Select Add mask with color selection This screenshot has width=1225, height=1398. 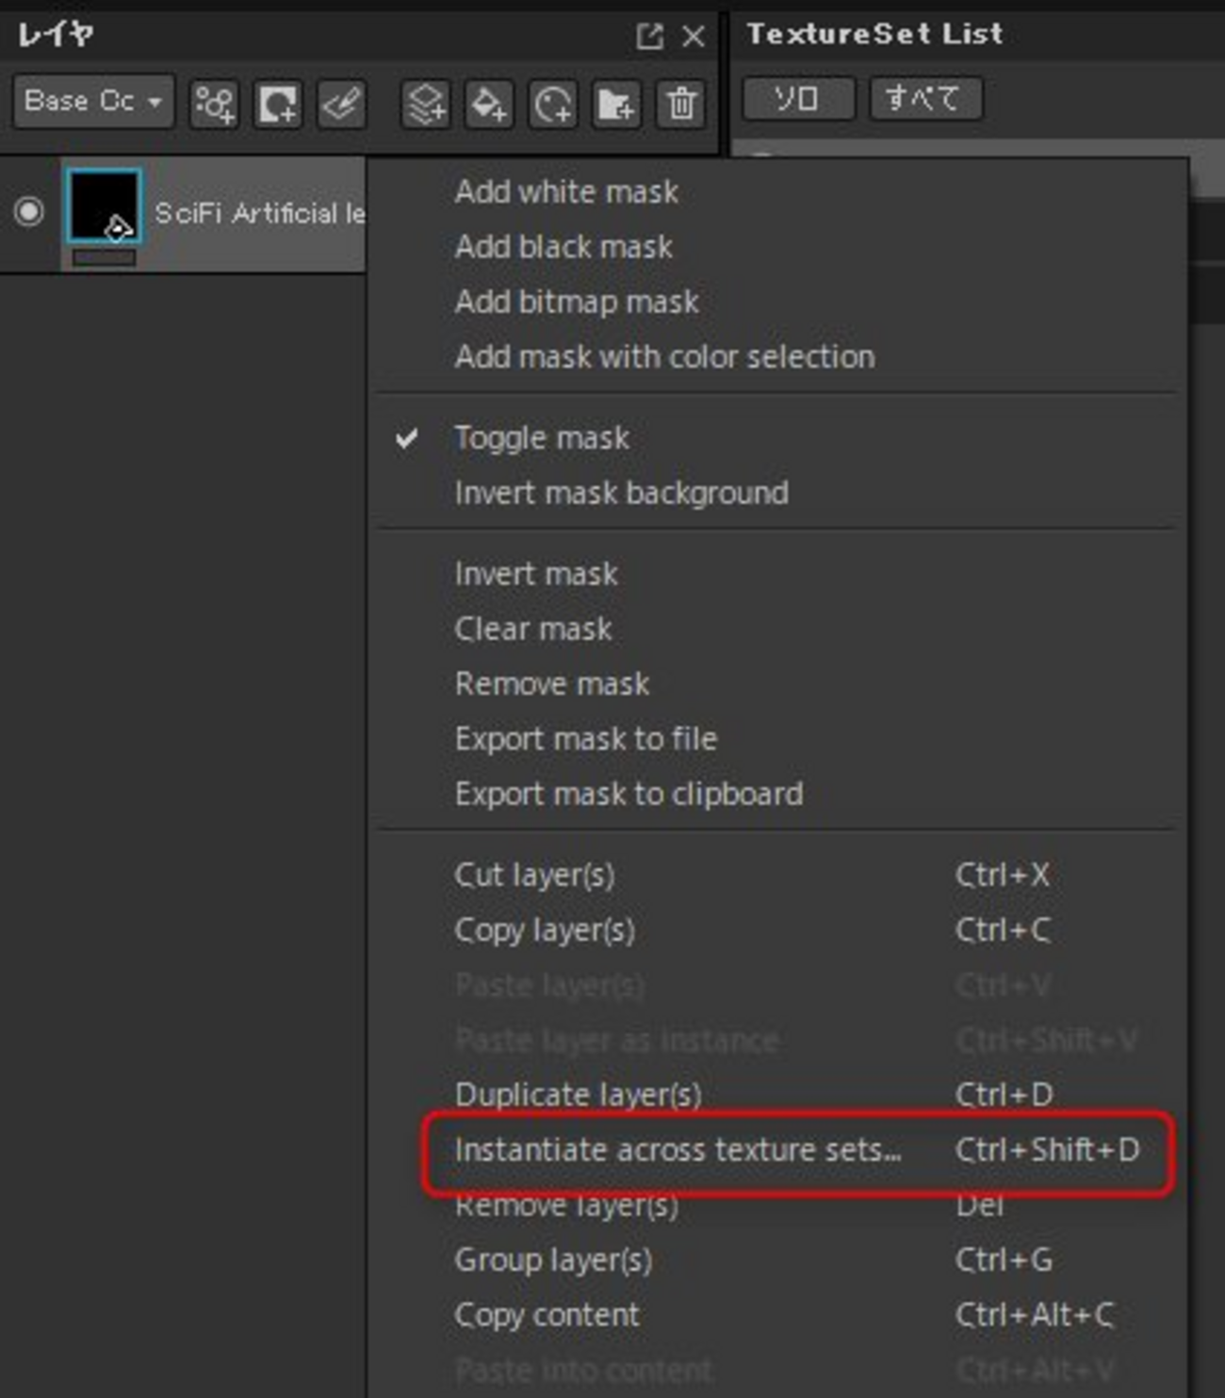point(776,356)
